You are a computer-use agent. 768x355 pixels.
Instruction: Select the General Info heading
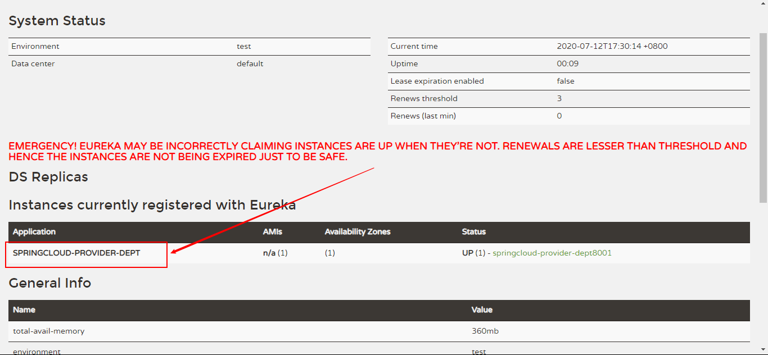50,283
